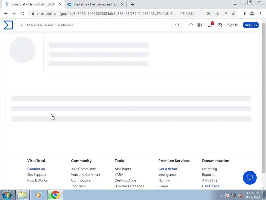The image size is (266, 200).
Task: Open Windows Start menu orb
Action: point(7,195)
